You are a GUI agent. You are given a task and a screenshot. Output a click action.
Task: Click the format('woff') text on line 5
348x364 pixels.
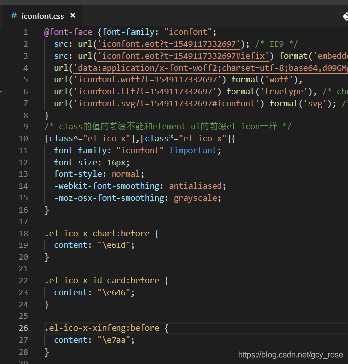(265, 80)
